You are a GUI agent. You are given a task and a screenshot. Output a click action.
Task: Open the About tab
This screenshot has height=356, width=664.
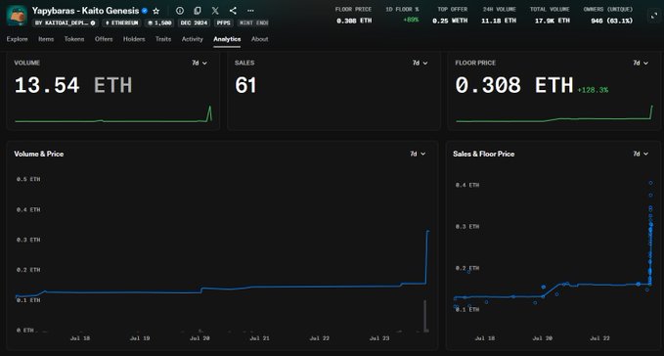pyautogui.click(x=259, y=39)
